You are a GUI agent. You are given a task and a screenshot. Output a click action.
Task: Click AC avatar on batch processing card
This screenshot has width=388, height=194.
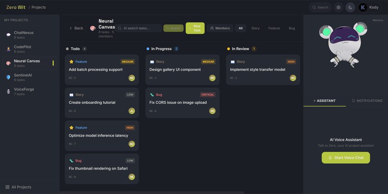(131, 78)
